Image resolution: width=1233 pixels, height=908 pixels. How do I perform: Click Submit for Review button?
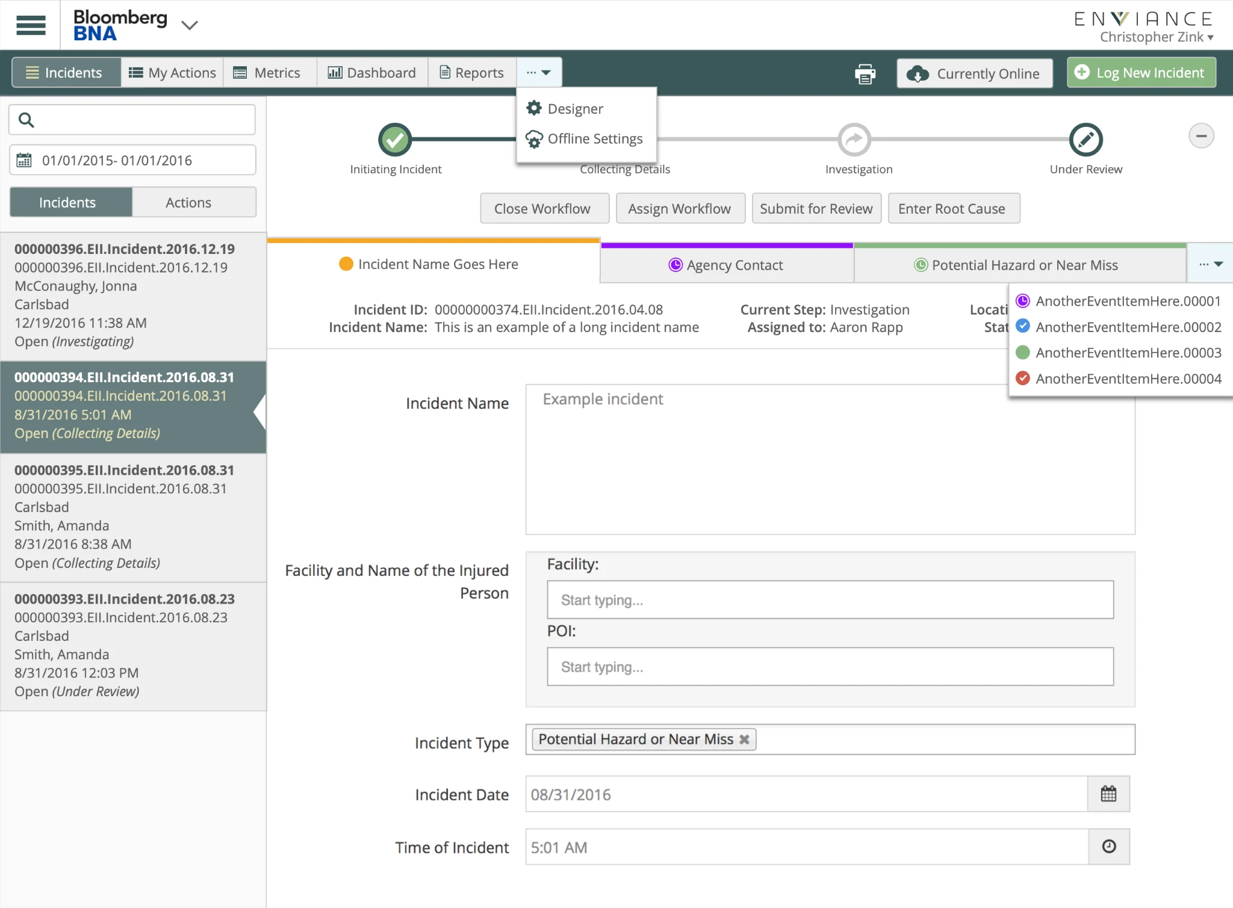pos(816,208)
